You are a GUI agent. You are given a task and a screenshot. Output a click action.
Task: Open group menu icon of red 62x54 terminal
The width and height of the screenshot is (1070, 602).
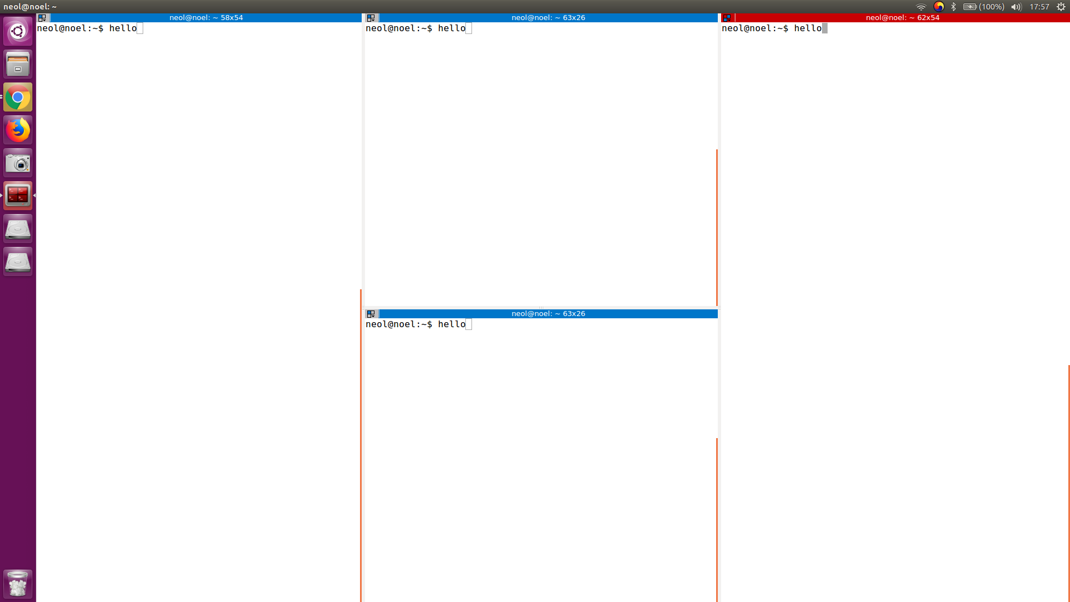(727, 18)
